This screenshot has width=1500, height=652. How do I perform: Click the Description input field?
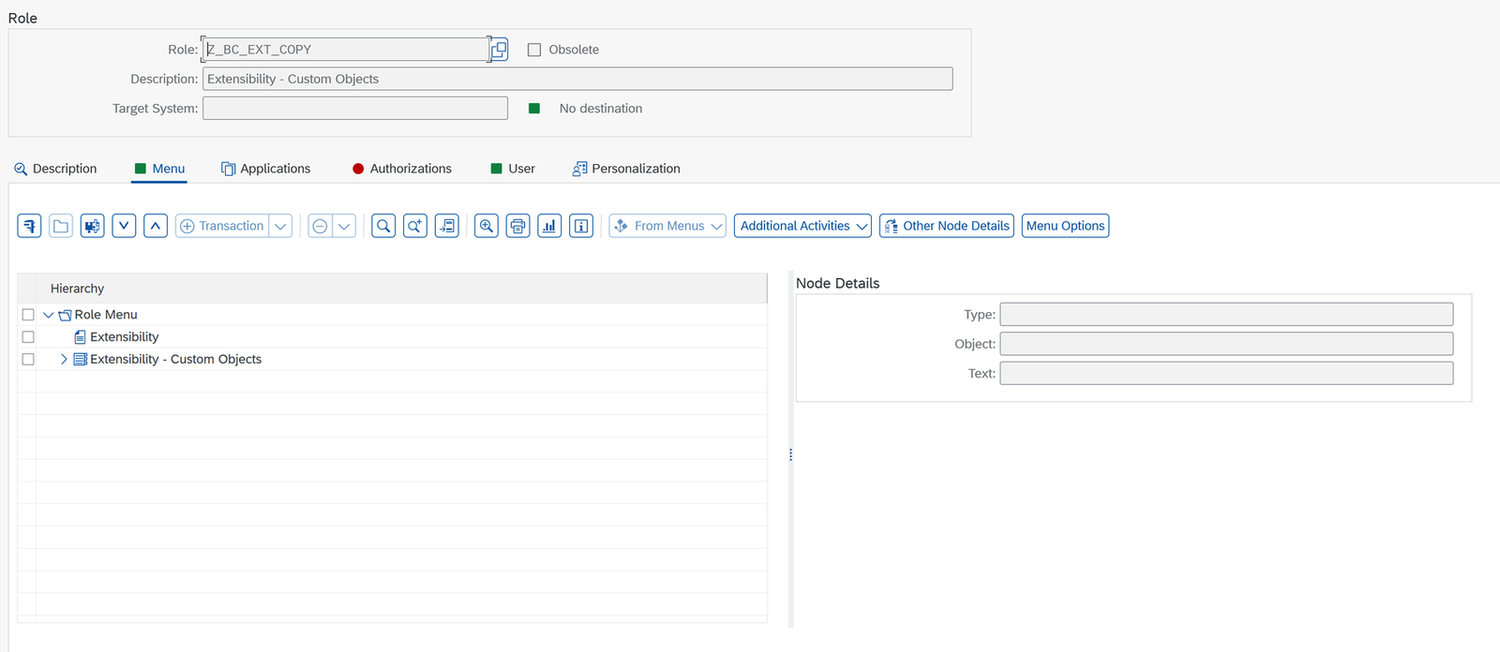click(577, 79)
